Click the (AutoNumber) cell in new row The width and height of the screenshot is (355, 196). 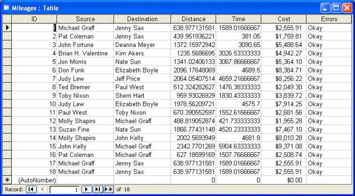[34, 181]
